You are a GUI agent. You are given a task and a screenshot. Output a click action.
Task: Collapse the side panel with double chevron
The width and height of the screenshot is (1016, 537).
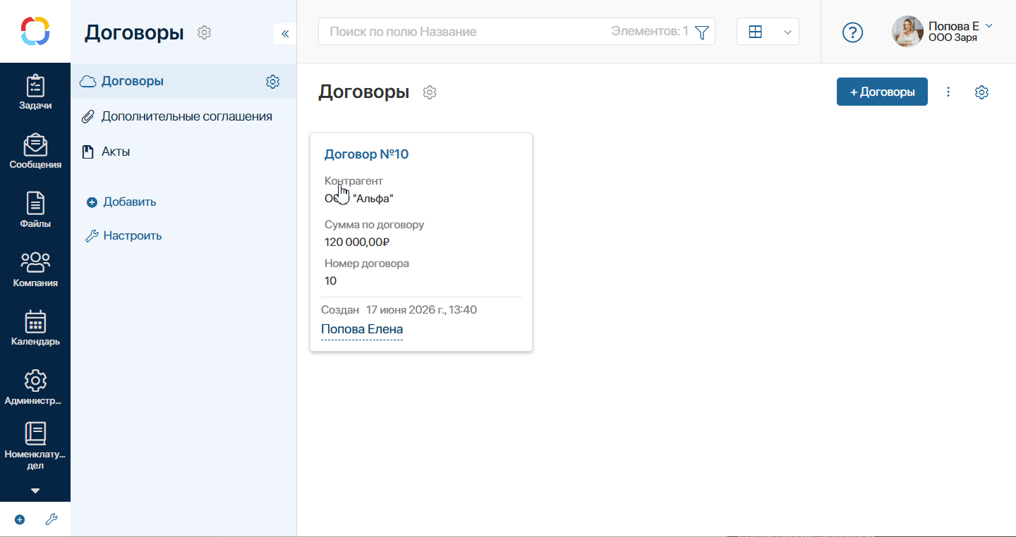[285, 33]
